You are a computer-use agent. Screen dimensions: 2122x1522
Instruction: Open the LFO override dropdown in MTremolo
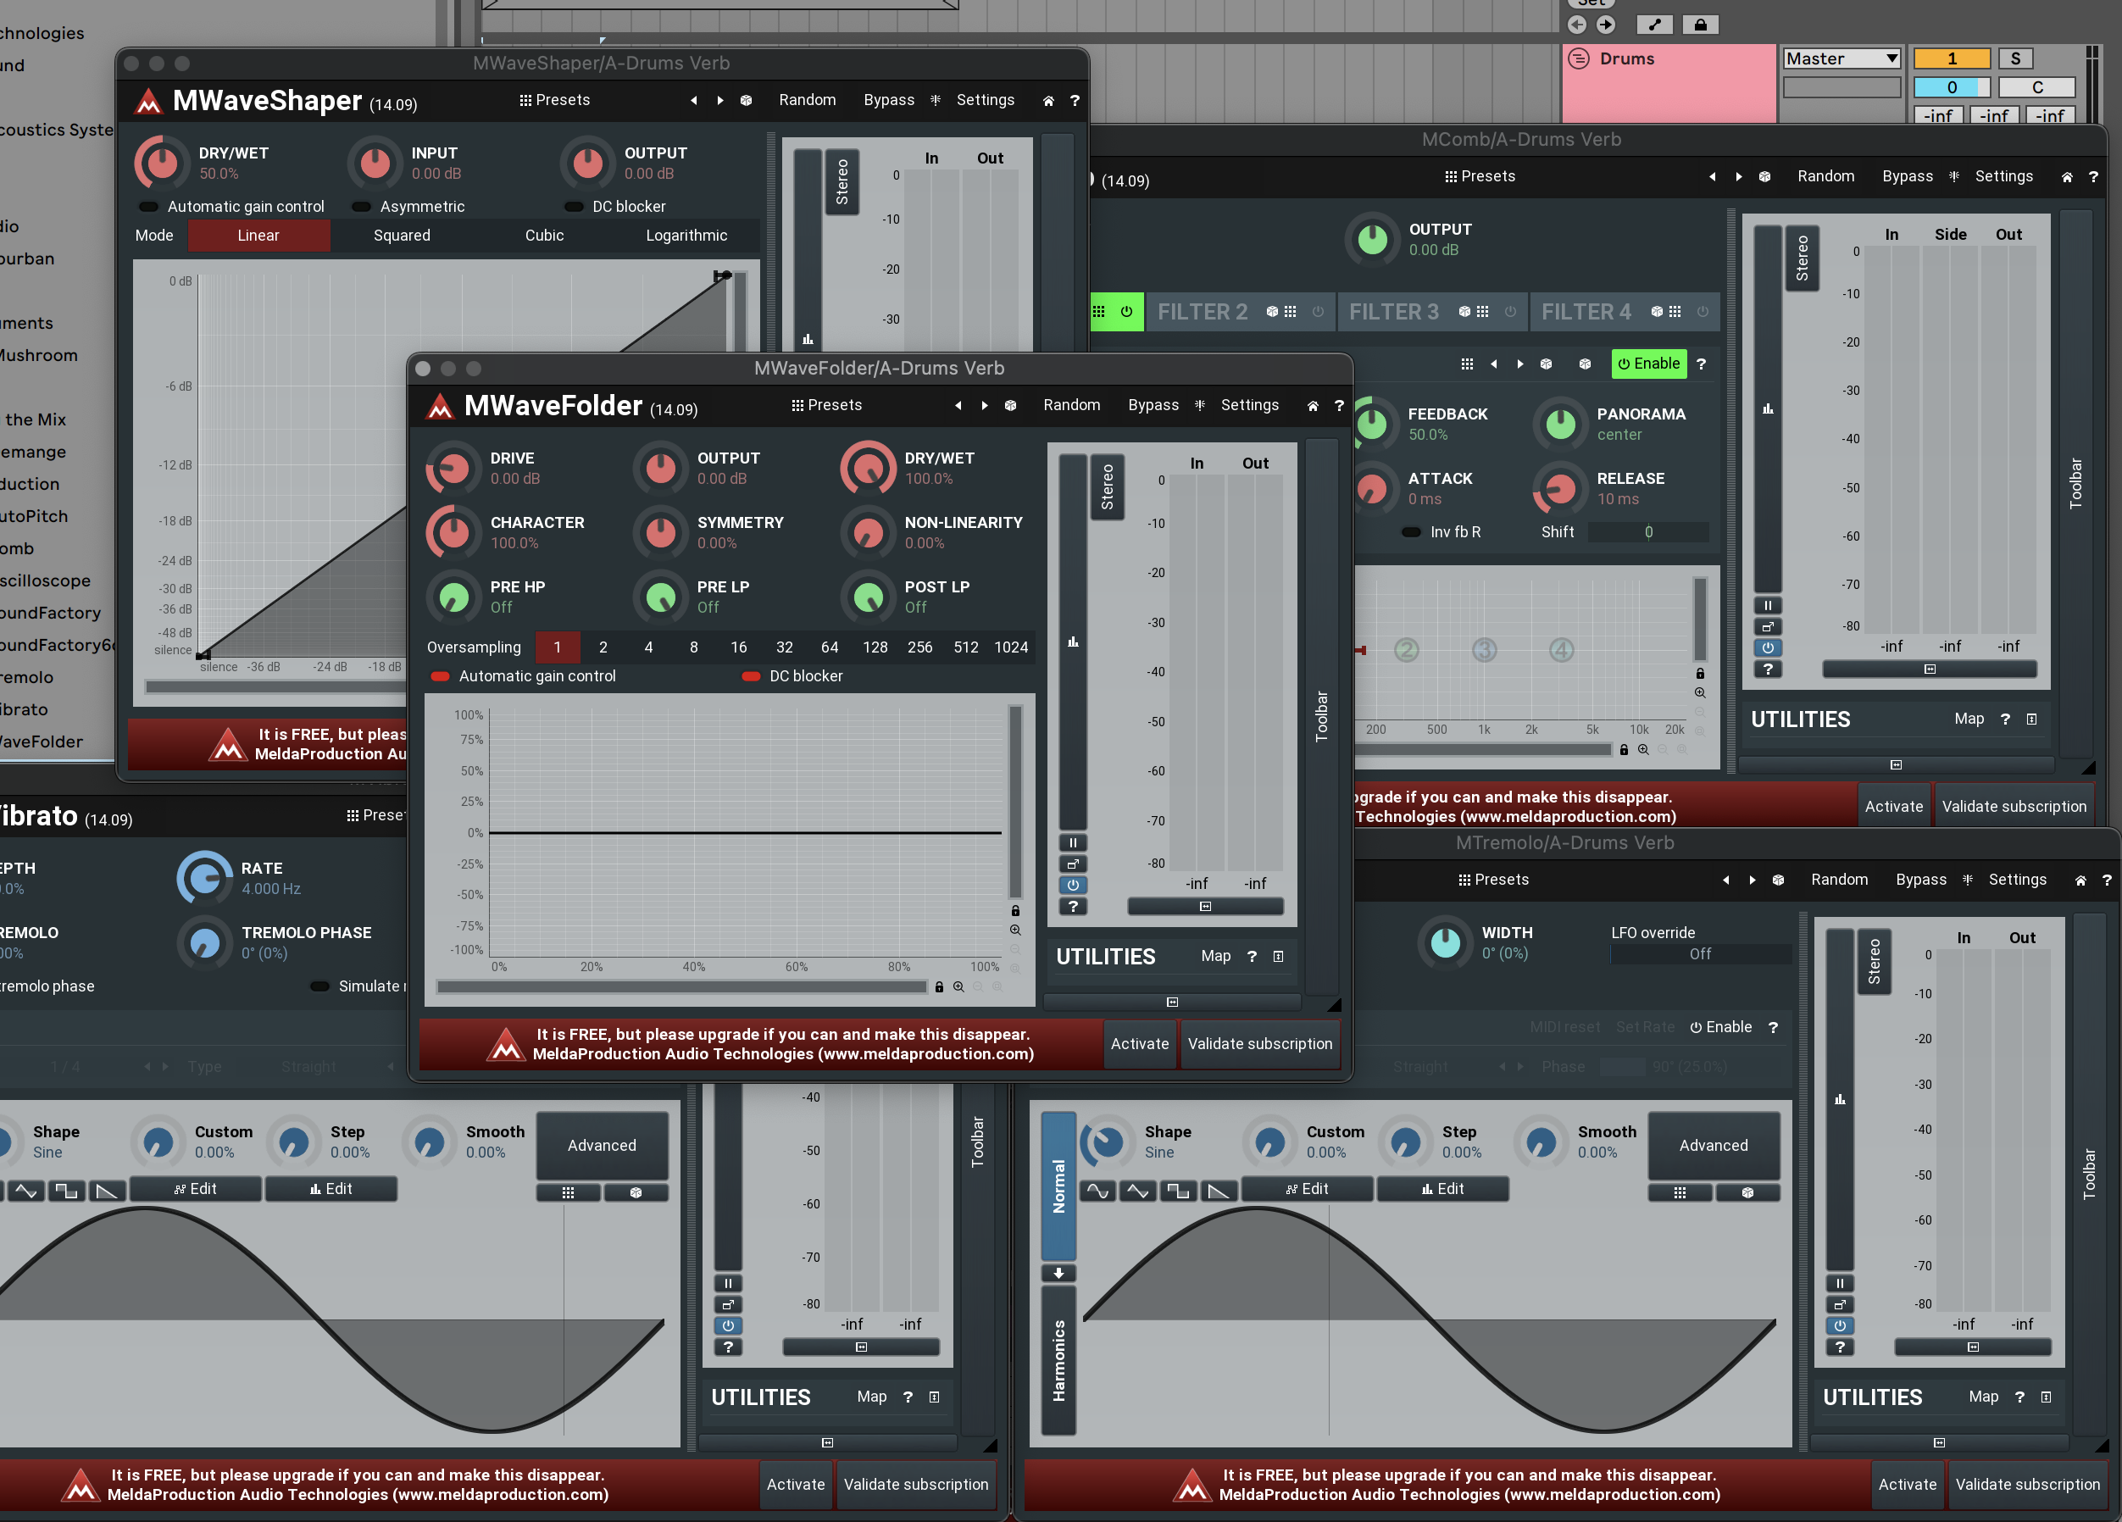pos(1700,954)
